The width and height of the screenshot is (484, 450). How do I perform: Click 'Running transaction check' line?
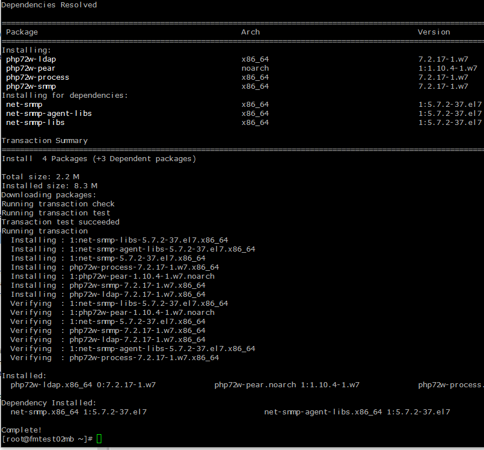point(58,204)
